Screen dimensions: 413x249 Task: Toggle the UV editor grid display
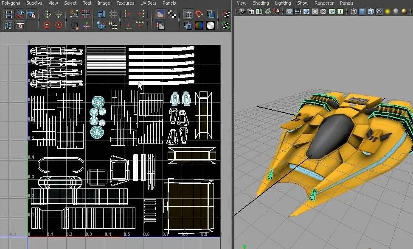[x=188, y=14]
